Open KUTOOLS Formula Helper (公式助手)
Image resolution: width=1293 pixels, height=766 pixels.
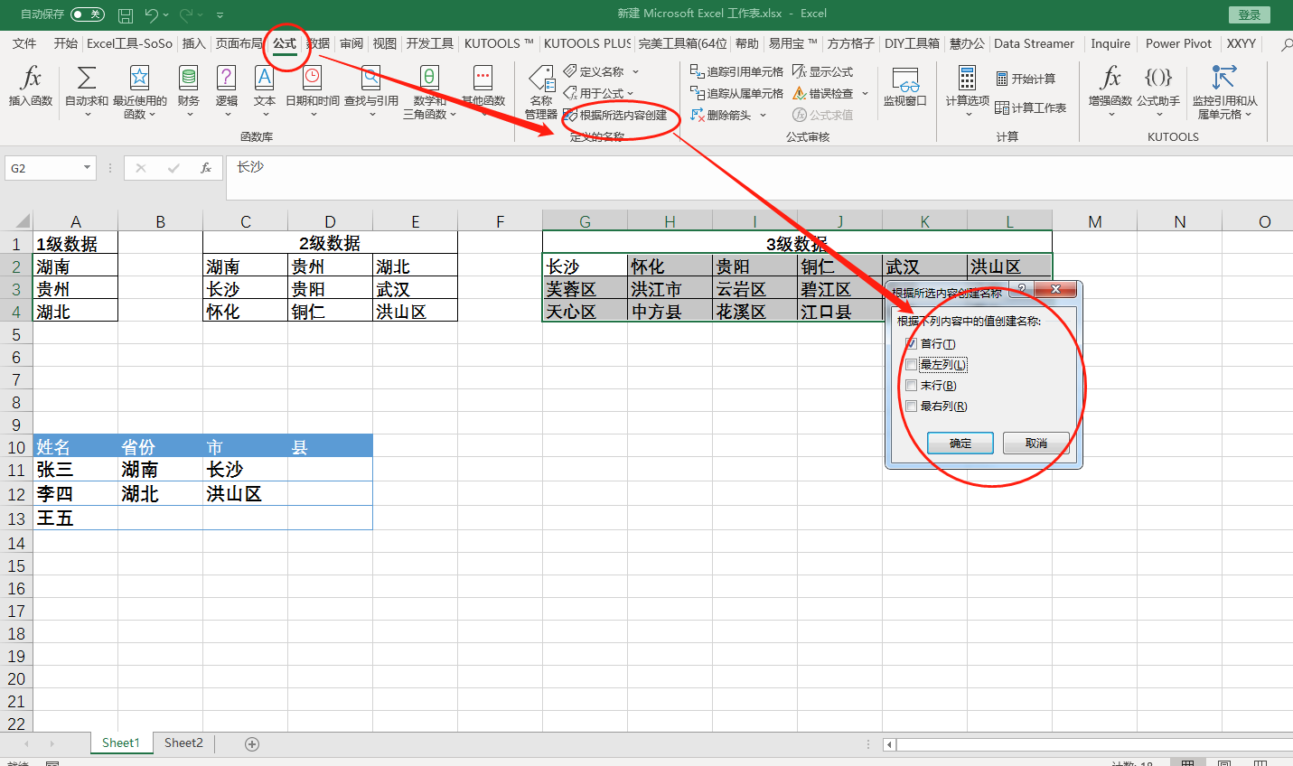point(1158,89)
